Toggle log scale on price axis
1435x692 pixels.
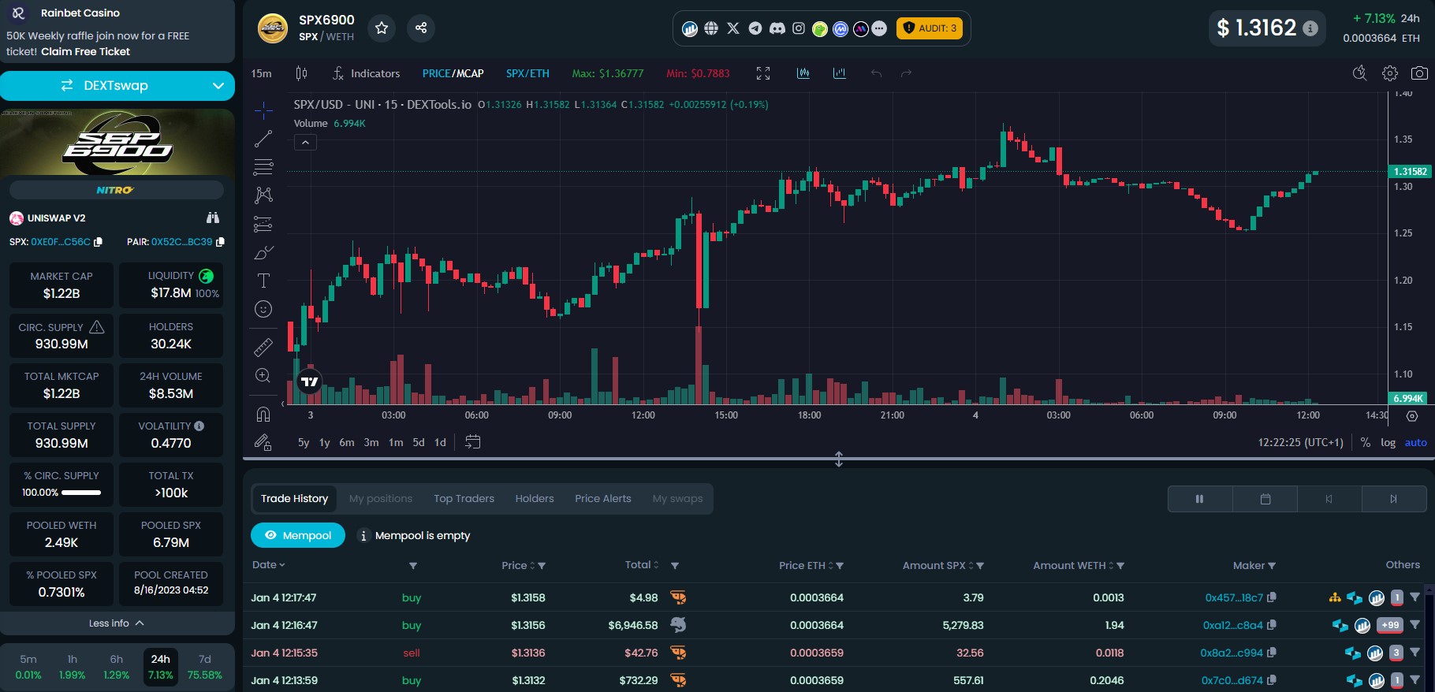click(x=1388, y=442)
